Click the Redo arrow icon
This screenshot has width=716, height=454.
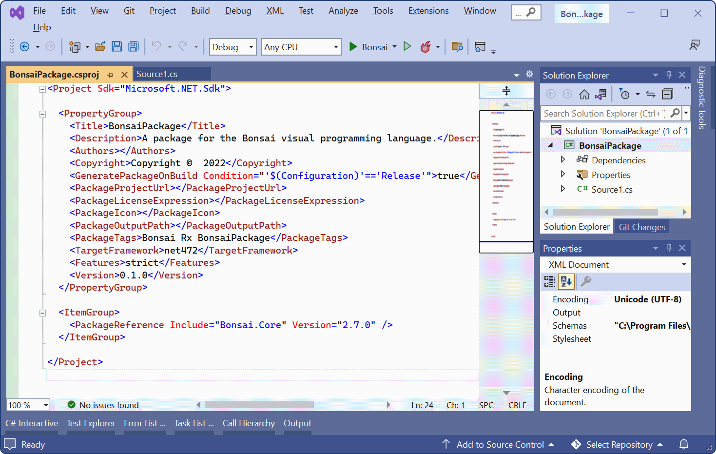[x=183, y=46]
